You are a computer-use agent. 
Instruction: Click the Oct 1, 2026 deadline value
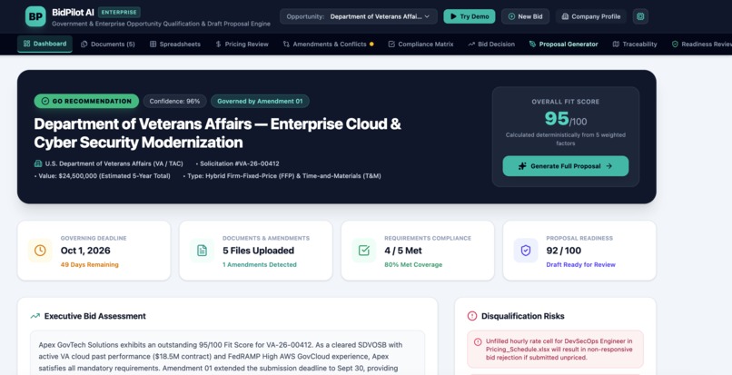pyautogui.click(x=85, y=251)
